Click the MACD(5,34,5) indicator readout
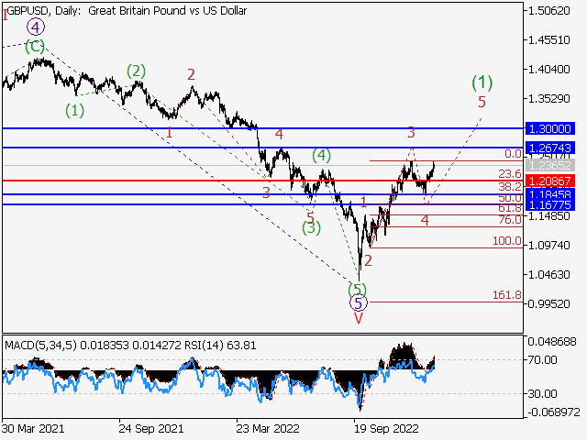587x440 pixels. tap(93, 346)
